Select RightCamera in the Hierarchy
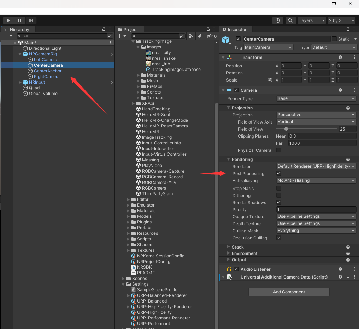Screen dimensions: 359x329 pyautogui.click(x=47, y=77)
